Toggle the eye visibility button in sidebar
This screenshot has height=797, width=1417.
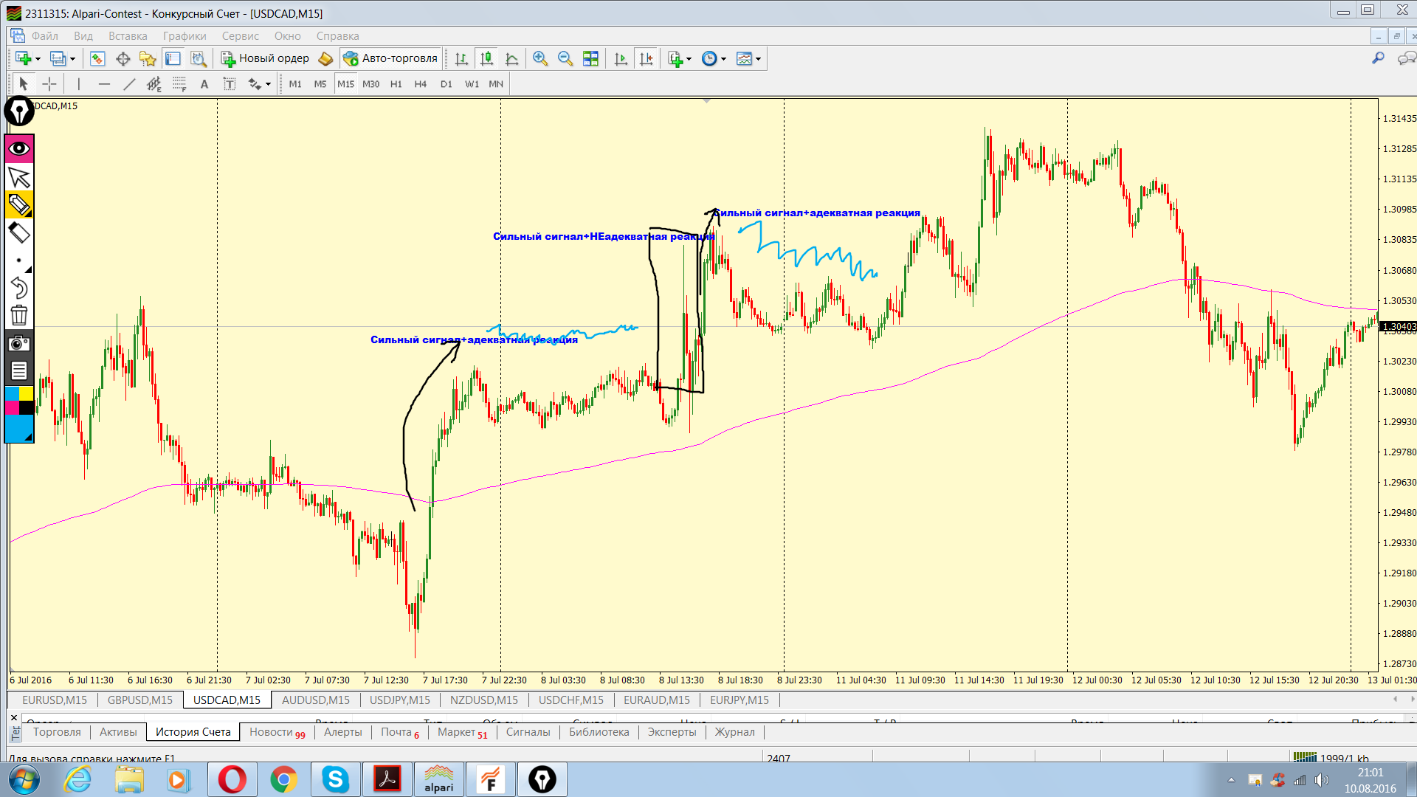(19, 148)
